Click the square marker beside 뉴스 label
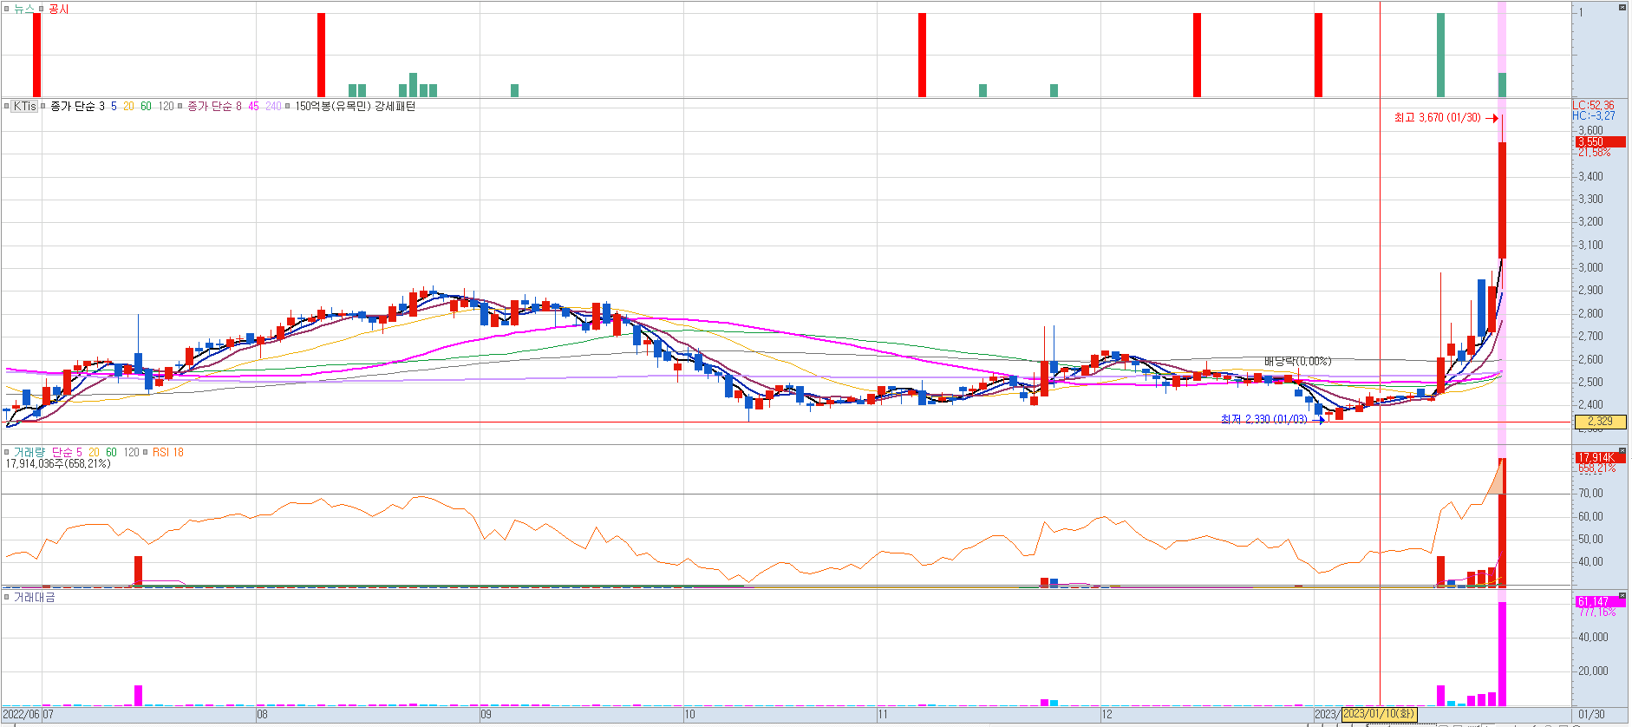The height and width of the screenshot is (727, 1632). click(7, 9)
